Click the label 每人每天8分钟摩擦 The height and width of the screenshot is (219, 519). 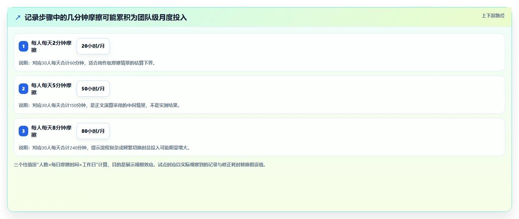(52, 131)
